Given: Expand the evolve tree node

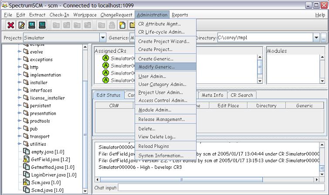Looking at the screenshot, I should pos(19,51).
